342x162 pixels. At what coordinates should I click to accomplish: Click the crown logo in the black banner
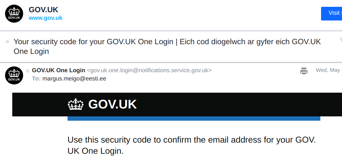[75, 105]
